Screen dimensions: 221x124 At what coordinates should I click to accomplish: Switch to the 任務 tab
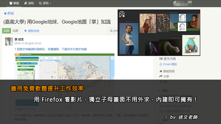click(x=15, y=31)
